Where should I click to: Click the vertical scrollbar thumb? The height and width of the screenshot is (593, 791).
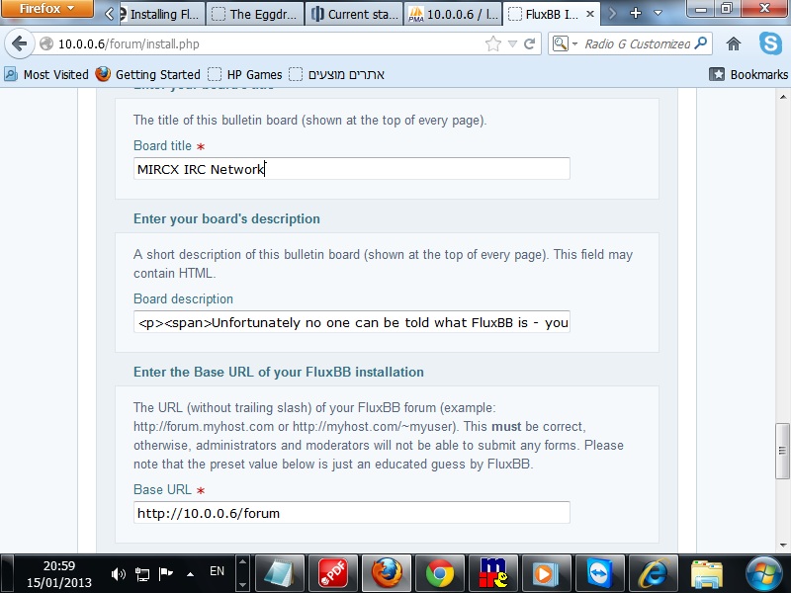782,451
